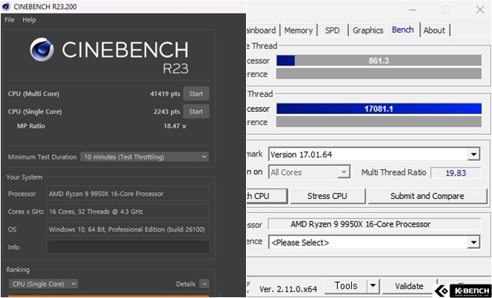Switch to the Graphics tab in CPU-Z
This screenshot has width=492, height=298.
368,31
